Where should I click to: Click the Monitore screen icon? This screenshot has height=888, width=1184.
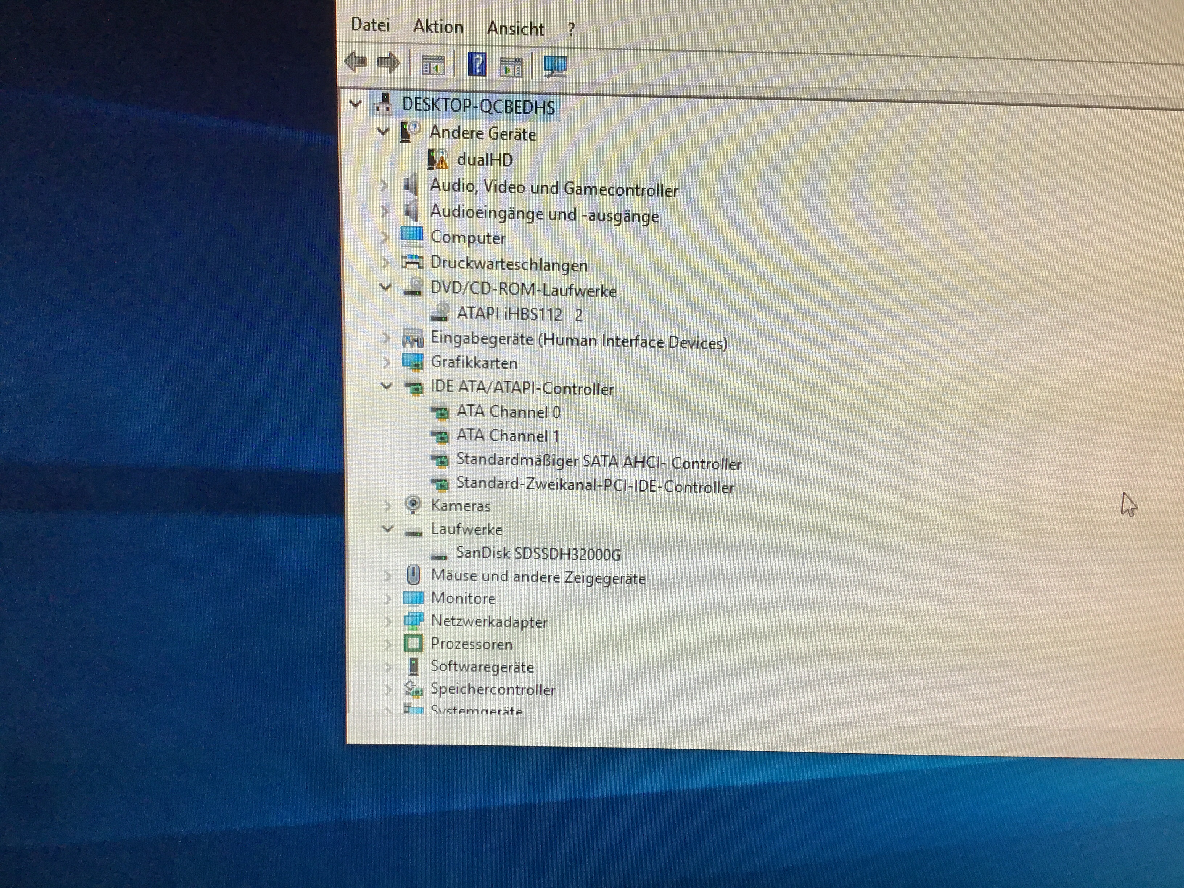(413, 599)
